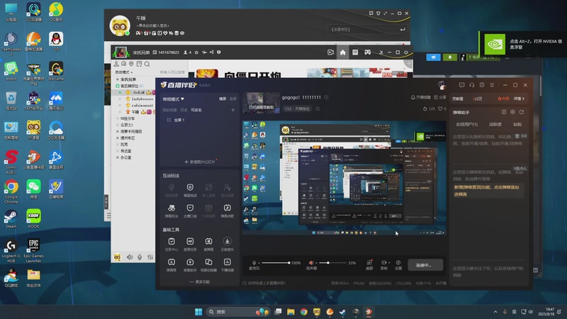Open the 任务中心 task center tool
Screen dimensions: 567x319
pos(172,244)
